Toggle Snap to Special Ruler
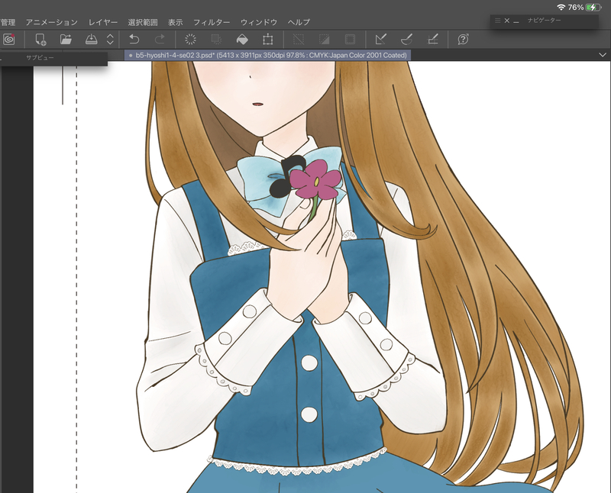This screenshot has height=493, width=611. click(406, 39)
